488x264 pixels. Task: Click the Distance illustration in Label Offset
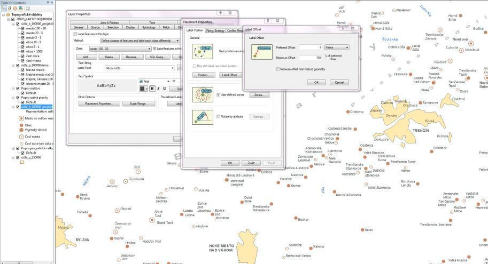coord(261,52)
